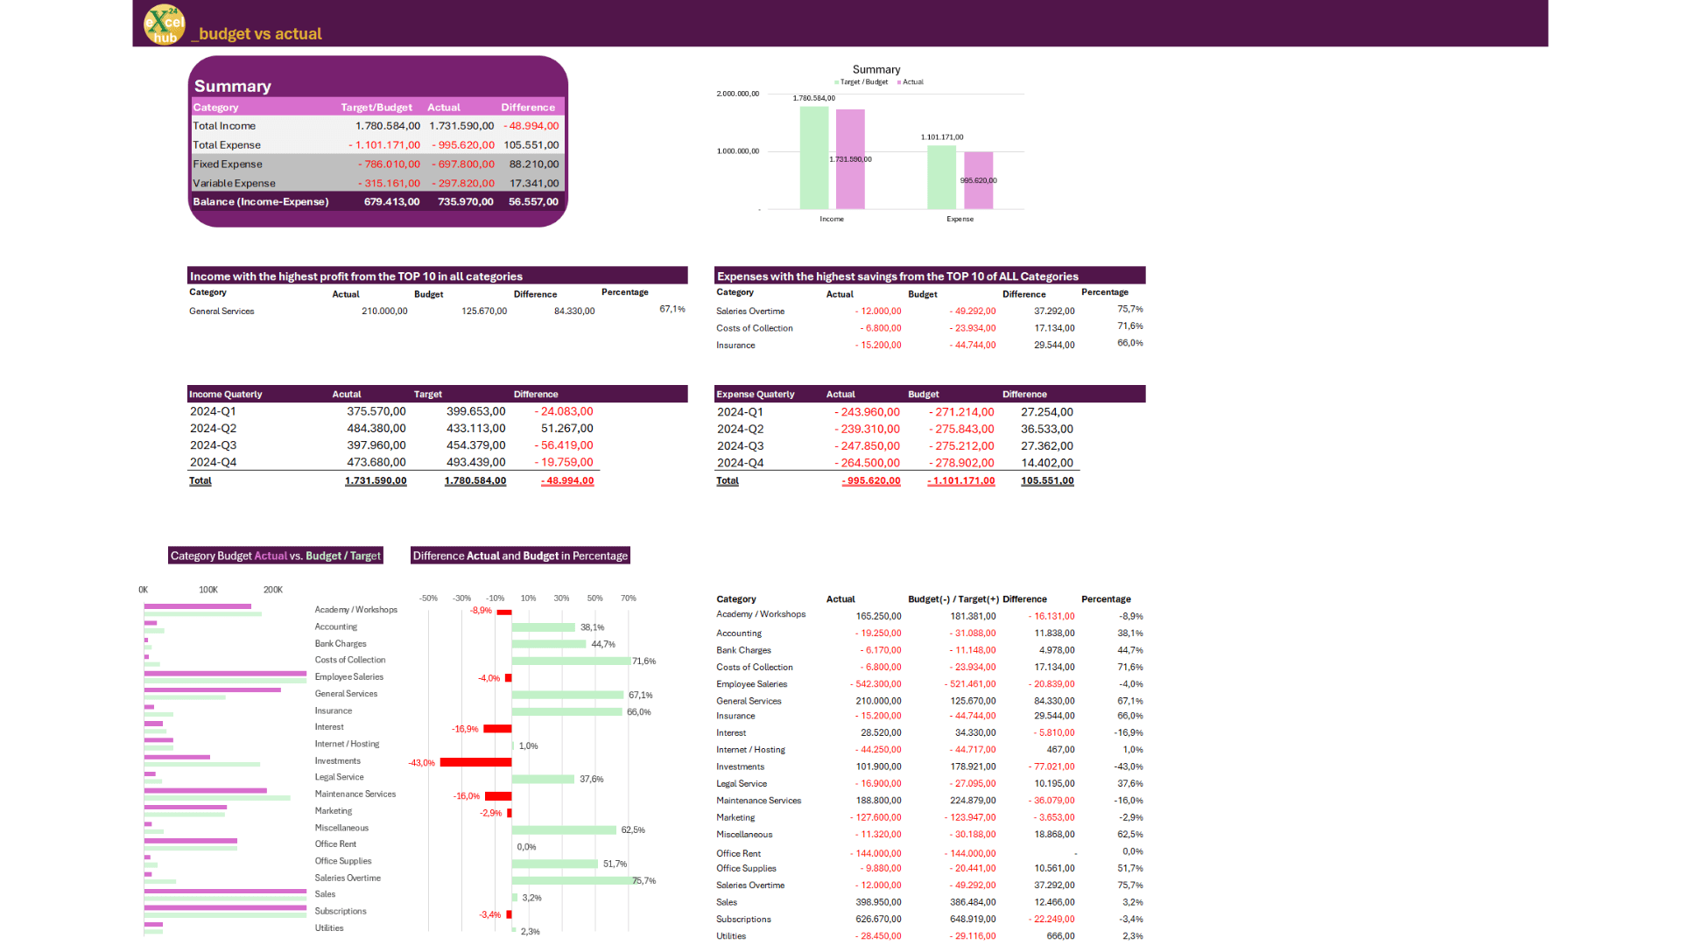Click the -43,0% red percentage bar slider

pos(475,761)
